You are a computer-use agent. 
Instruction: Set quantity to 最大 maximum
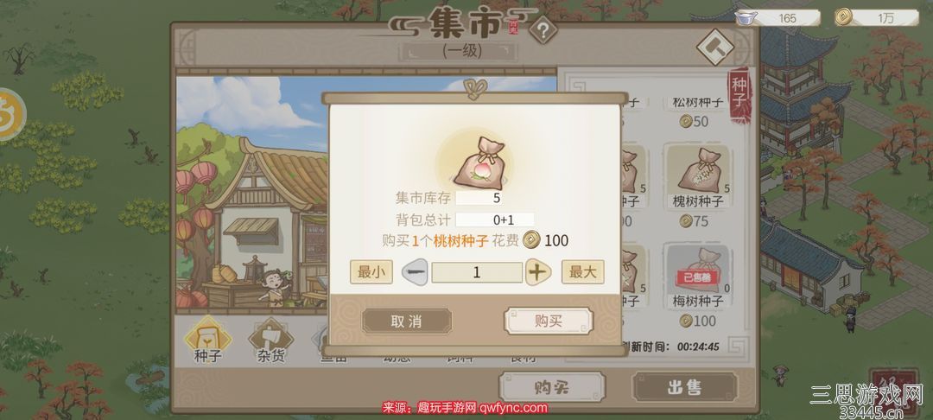pyautogui.click(x=583, y=272)
